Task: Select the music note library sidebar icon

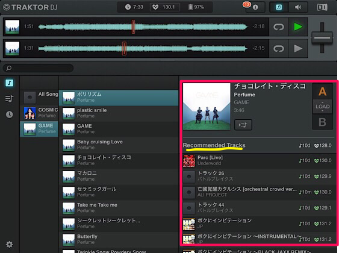Action: pos(9,83)
